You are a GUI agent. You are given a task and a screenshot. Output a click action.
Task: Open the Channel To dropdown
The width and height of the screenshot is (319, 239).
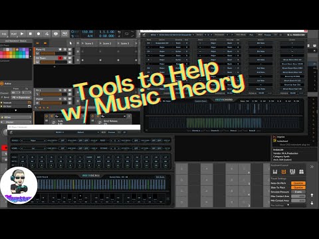pyautogui.click(x=27, y=93)
